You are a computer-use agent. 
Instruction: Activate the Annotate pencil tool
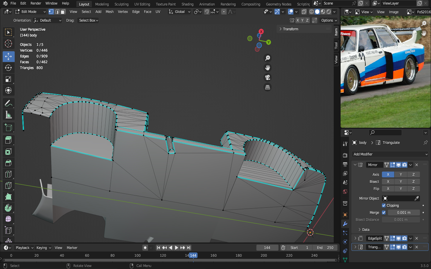(x=8, y=103)
